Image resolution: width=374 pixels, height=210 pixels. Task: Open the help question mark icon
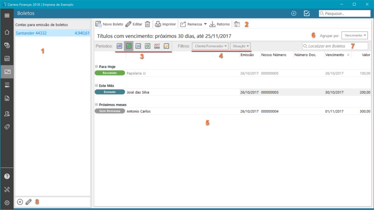coord(7,176)
